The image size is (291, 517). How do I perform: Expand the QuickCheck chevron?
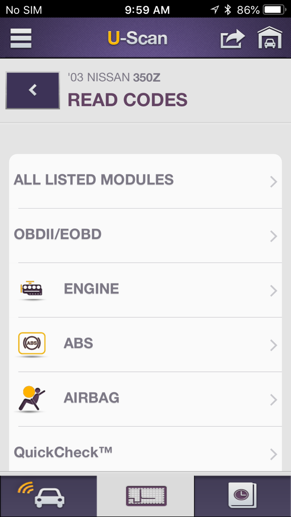coord(273,454)
